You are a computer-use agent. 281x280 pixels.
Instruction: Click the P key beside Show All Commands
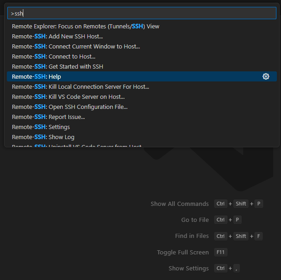(259, 204)
